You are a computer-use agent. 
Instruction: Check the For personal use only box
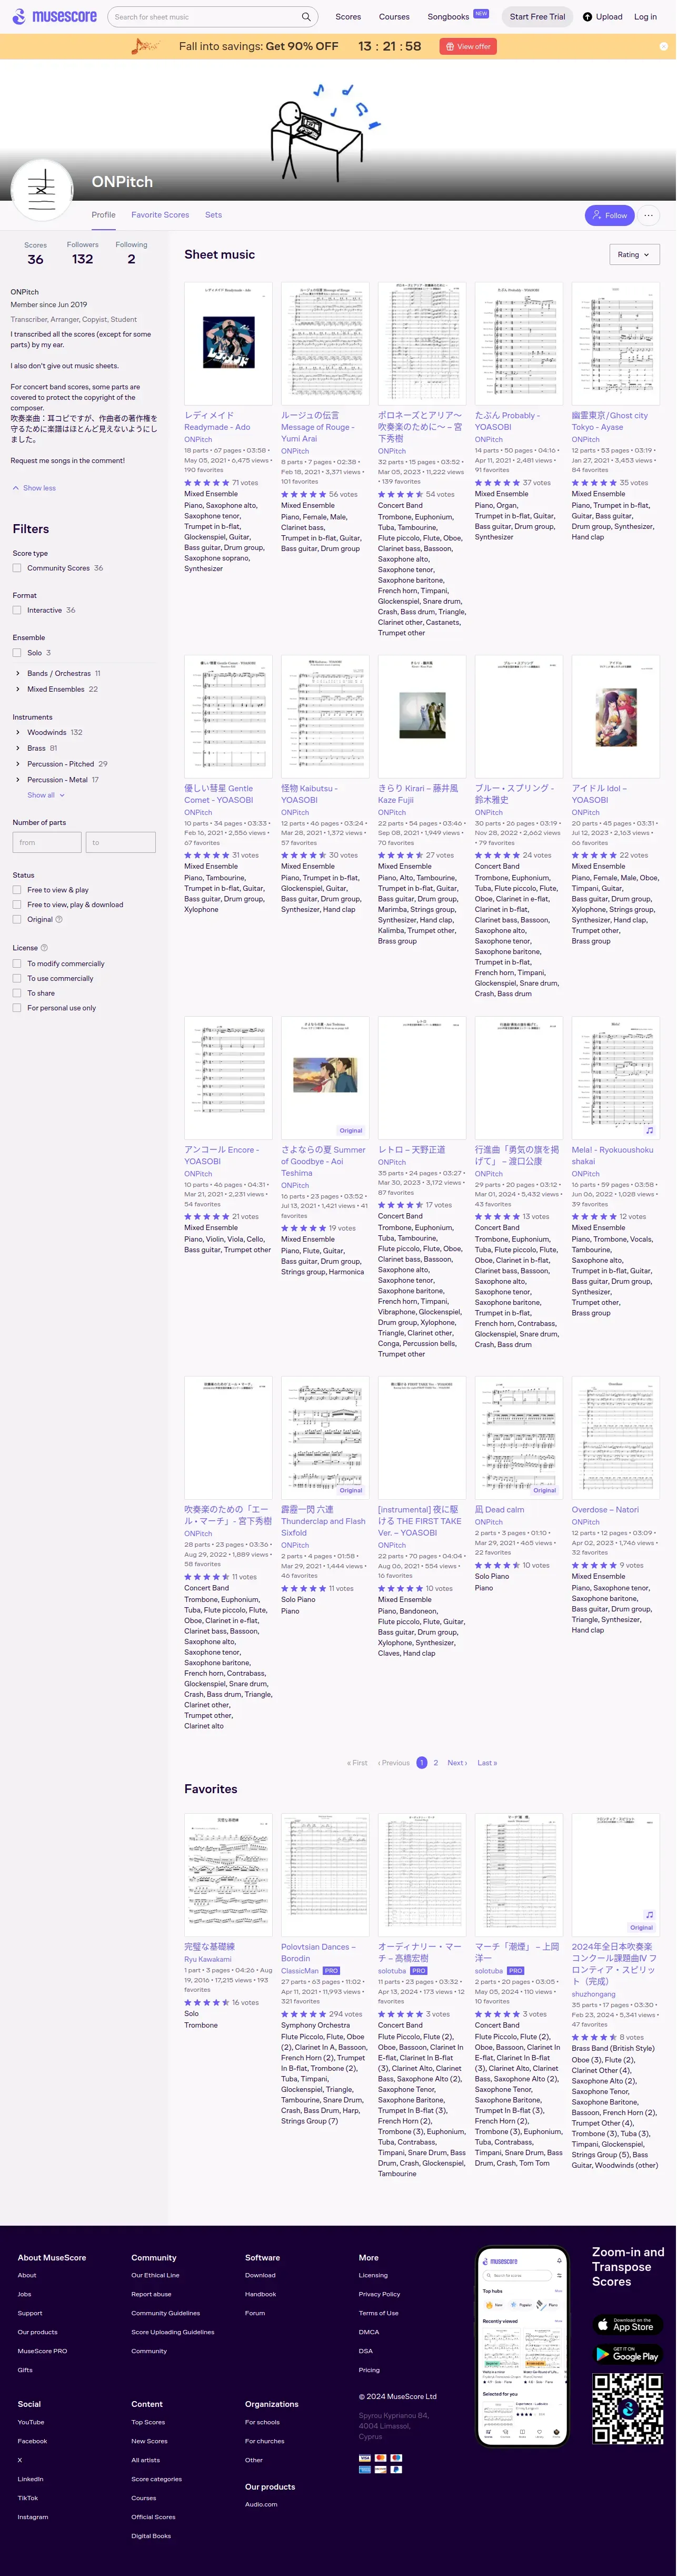17,1008
